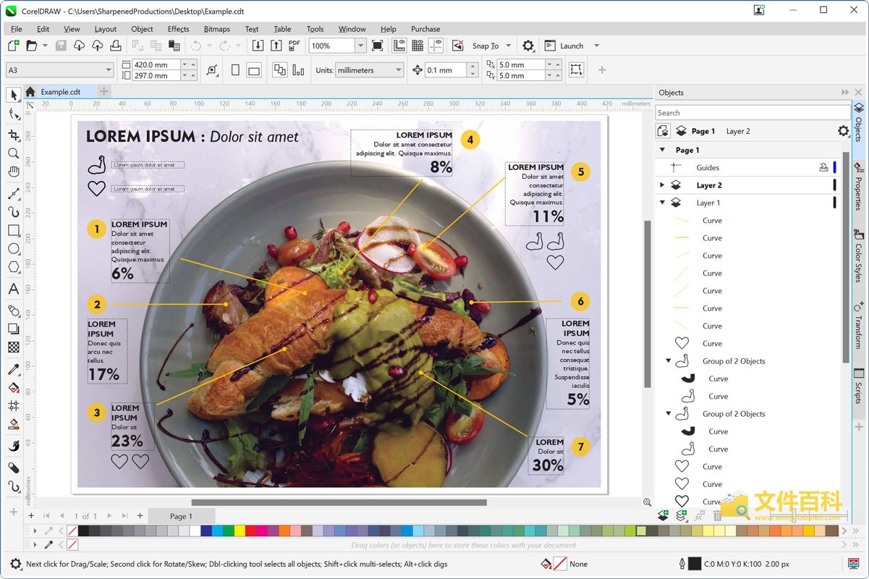Image resolution: width=869 pixels, height=579 pixels.
Task: Open the File menu
Action: click(x=16, y=29)
